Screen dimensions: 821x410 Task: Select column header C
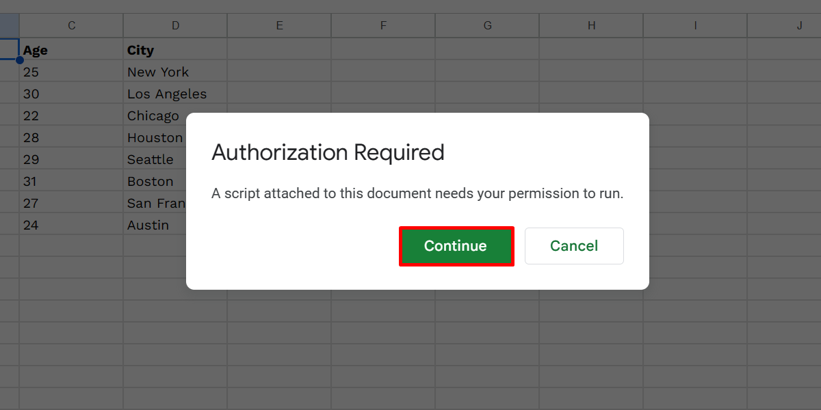[71, 25]
